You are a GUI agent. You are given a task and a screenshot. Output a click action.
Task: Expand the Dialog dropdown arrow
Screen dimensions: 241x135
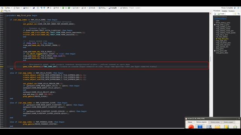pyautogui.click(x=107, y=8)
